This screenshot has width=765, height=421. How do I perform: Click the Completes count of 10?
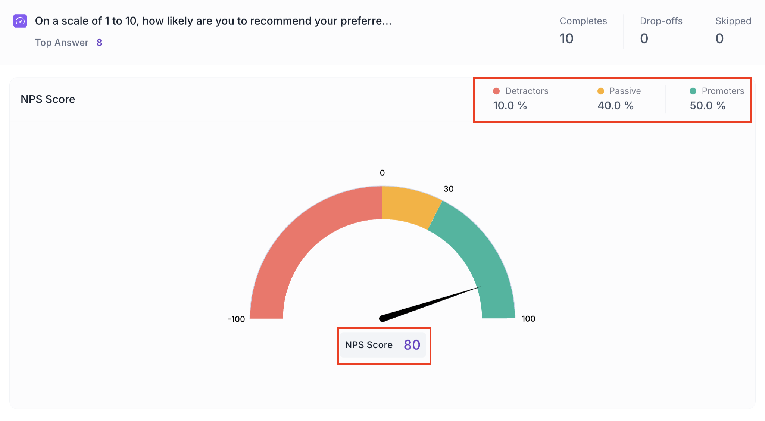point(566,38)
